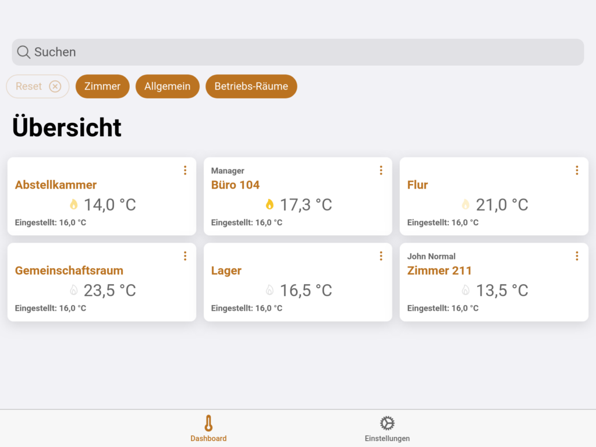Toggle the Zimmer filter chip
This screenshot has width=596, height=447.
coord(102,86)
